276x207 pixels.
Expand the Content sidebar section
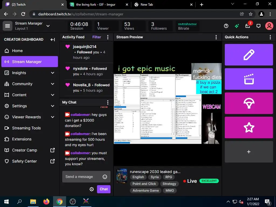53,95
